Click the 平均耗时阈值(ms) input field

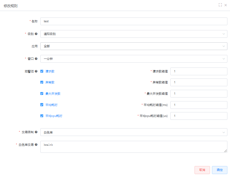pos(199,105)
